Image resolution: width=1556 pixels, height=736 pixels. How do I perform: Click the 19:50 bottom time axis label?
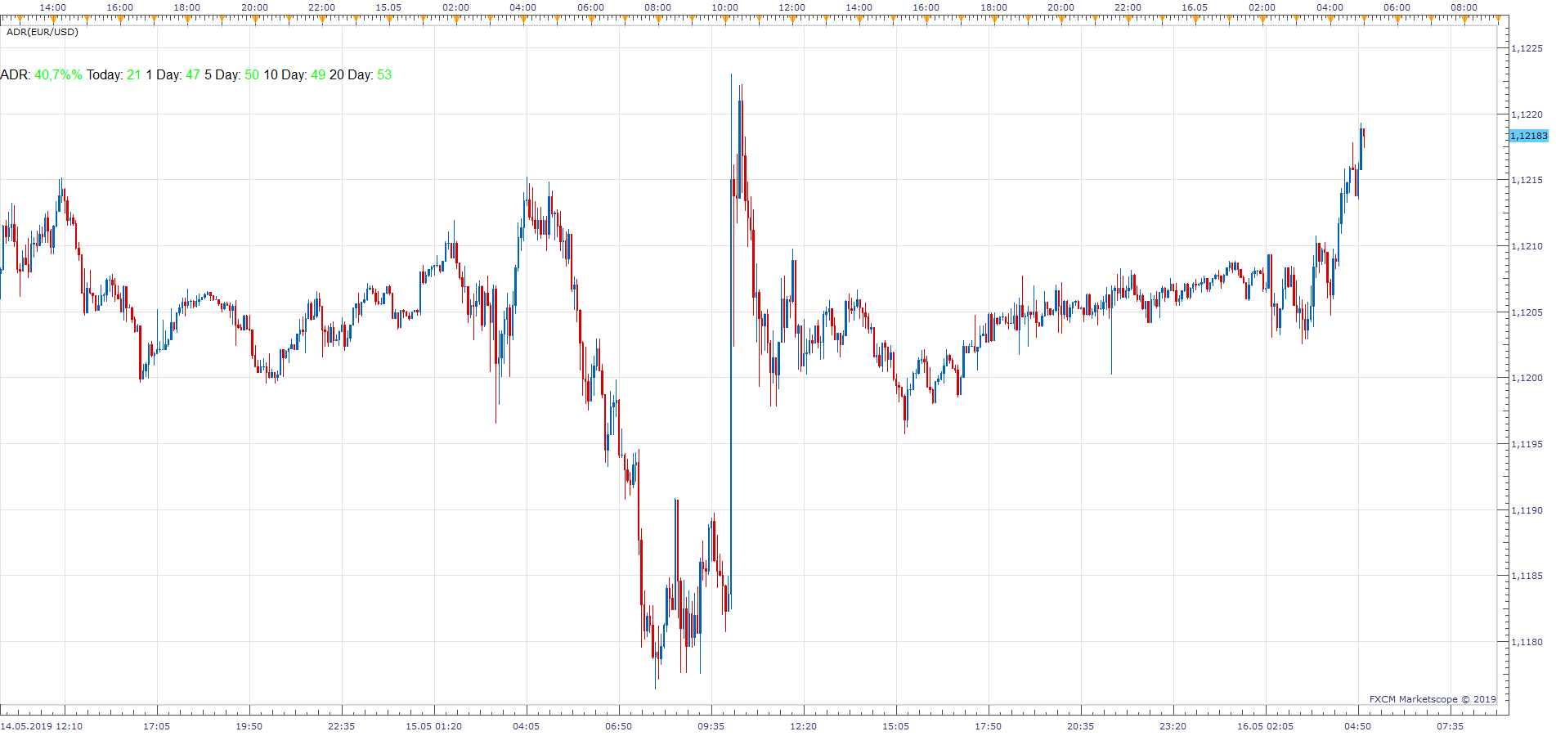click(249, 726)
